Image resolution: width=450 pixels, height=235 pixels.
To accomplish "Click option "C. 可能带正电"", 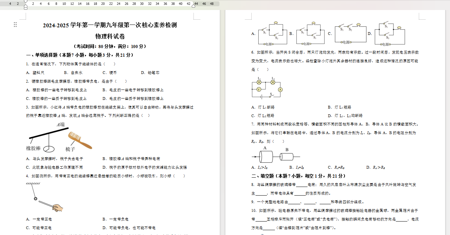I will coord(39,228).
